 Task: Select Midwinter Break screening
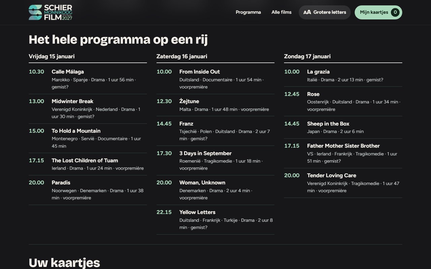pos(72,101)
